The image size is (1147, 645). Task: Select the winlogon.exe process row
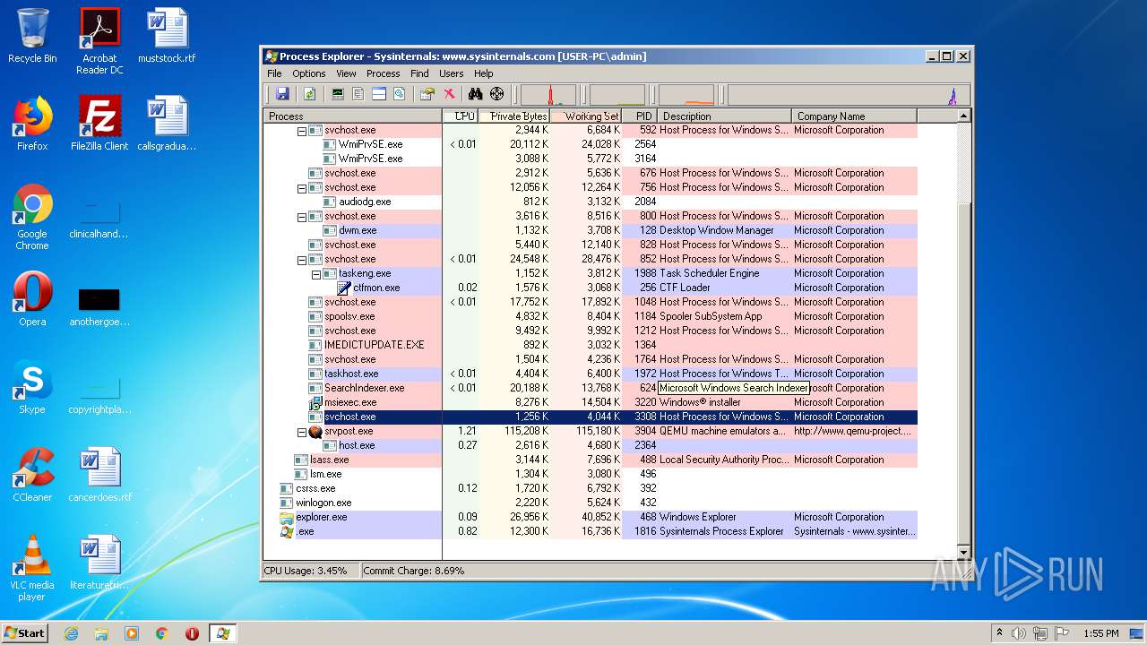(591, 503)
